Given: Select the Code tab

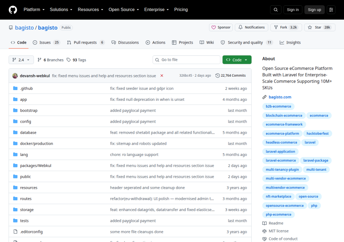Looking at the screenshot, I should coord(19,43).
